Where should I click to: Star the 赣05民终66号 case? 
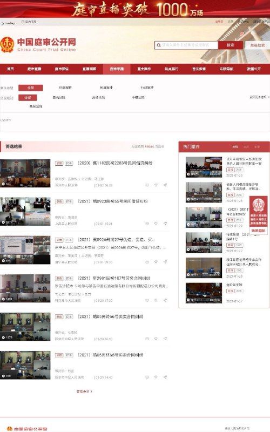(x=156, y=339)
